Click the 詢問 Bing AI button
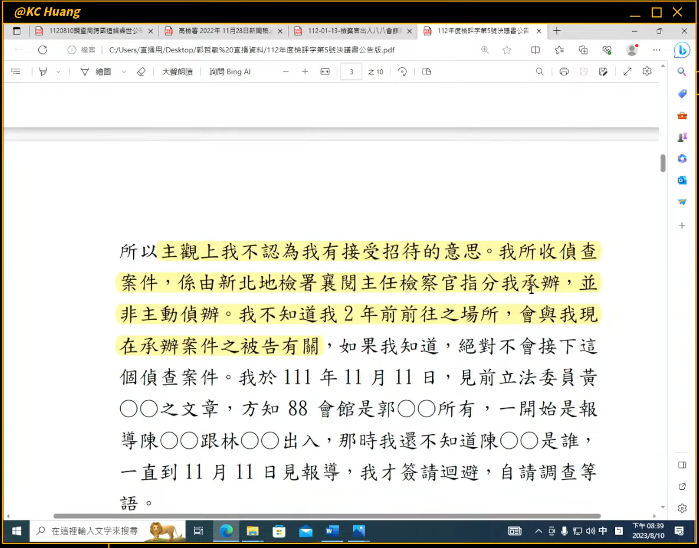 [230, 72]
